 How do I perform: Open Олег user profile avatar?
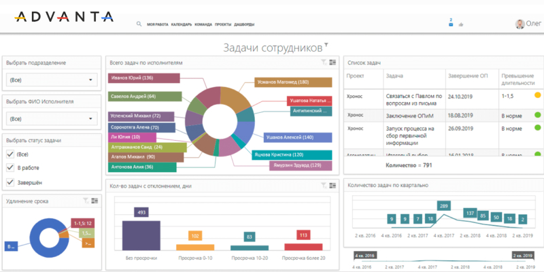521,23
